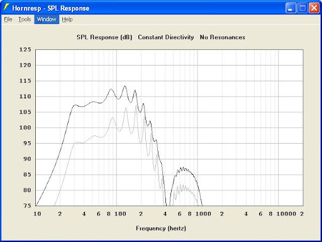Click the 110 value on the dB axis
This screenshot has height=242, width=322.
pyautogui.click(x=25, y=96)
